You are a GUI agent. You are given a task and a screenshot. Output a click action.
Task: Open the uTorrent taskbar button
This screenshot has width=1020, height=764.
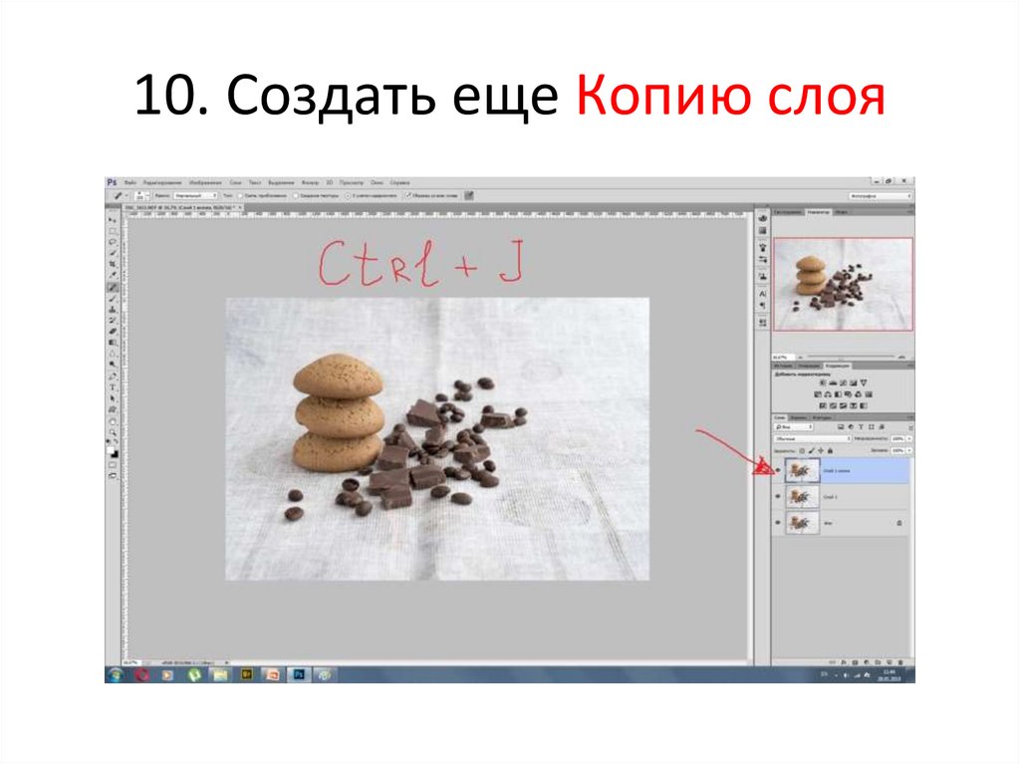[x=194, y=674]
